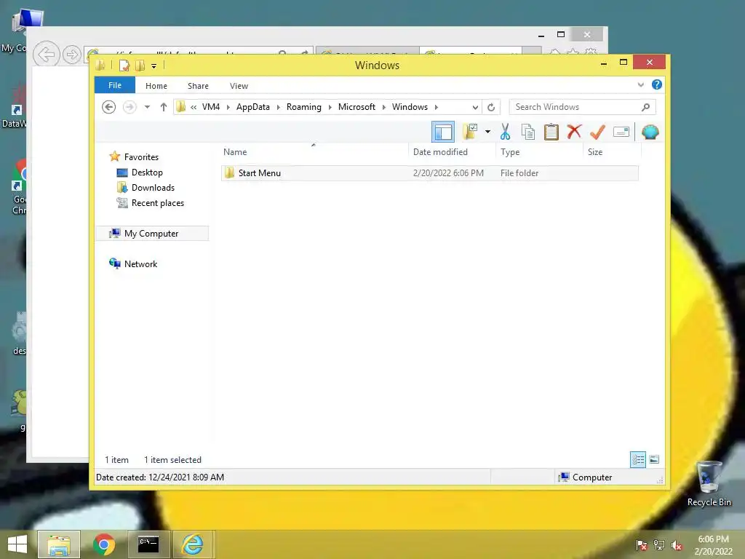Expand subfolders arrow after AppData
Screen dimensions: 745x559
(x=278, y=108)
